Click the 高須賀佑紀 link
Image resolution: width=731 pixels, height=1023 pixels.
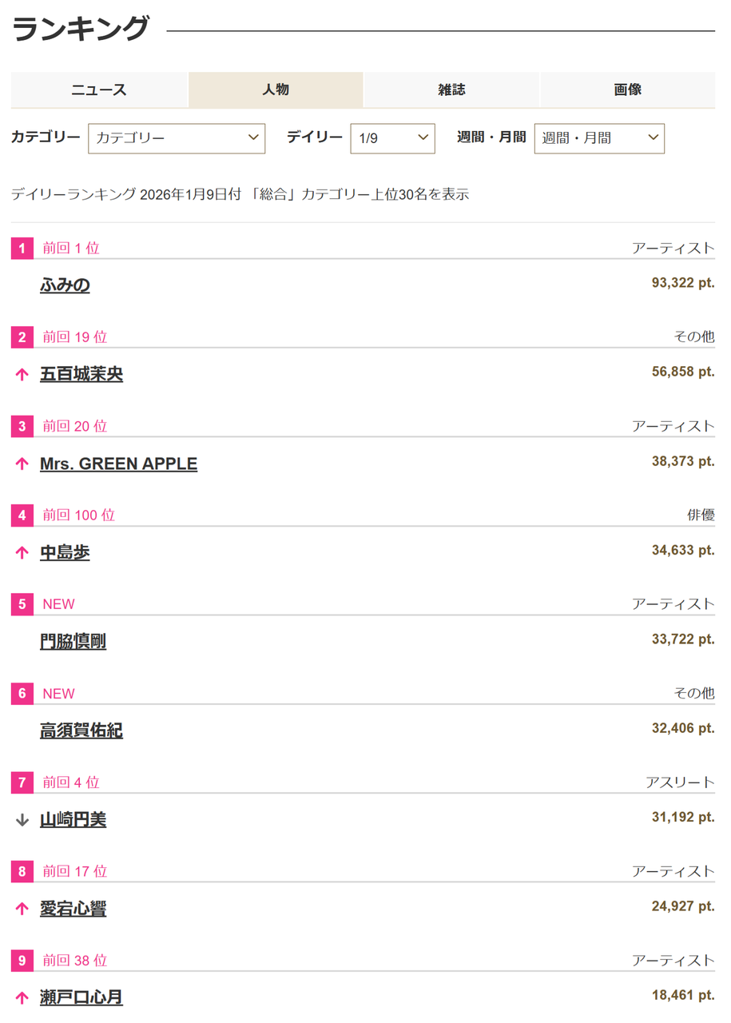pos(81,730)
